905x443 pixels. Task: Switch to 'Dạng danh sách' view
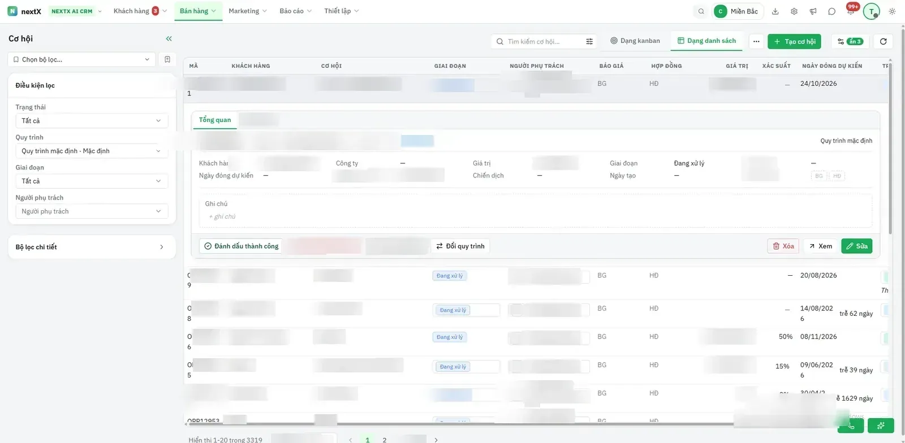(707, 41)
